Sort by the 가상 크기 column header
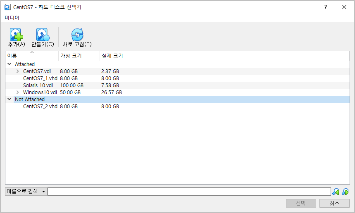355x213 pixels. (79, 56)
